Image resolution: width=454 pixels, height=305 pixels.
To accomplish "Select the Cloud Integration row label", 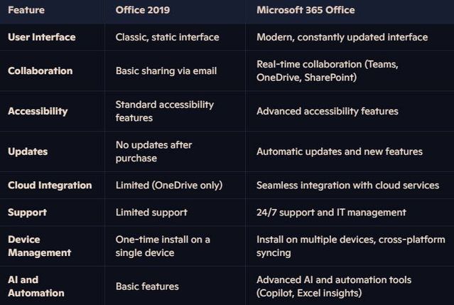I will coord(50,186).
